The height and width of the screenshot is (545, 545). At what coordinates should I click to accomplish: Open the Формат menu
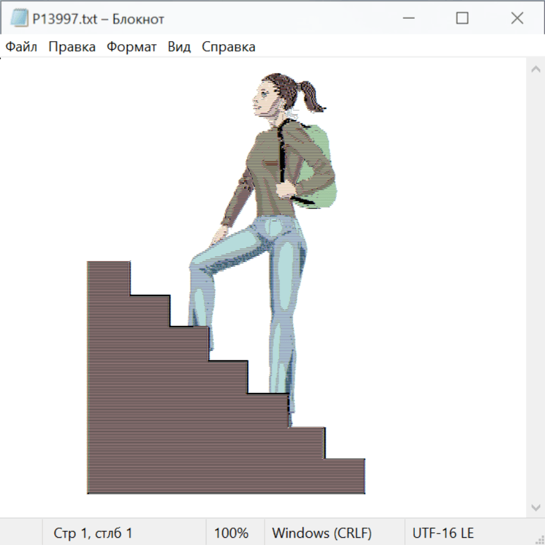pos(131,47)
